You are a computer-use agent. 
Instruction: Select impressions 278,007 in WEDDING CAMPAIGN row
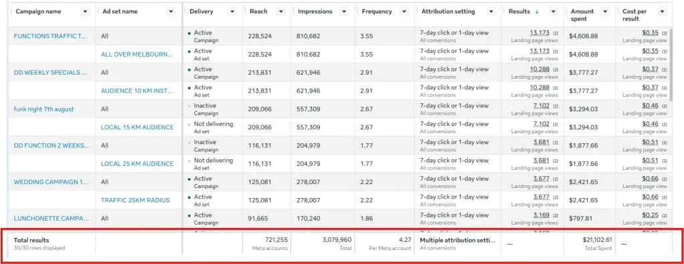tap(309, 182)
